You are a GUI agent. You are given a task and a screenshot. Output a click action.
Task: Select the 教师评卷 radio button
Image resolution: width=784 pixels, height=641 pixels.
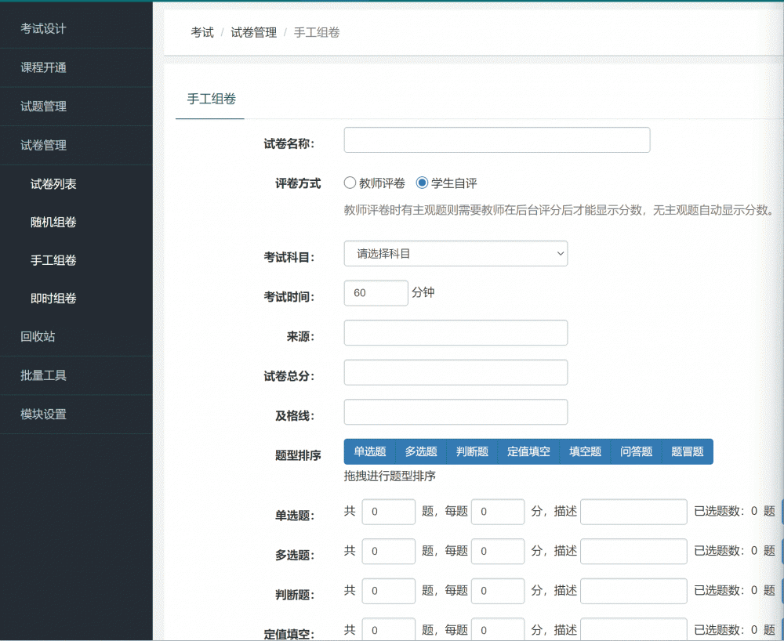tap(350, 183)
